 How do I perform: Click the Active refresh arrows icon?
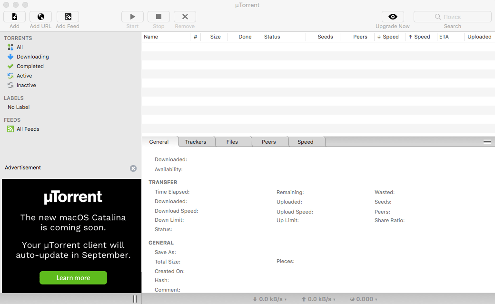click(10, 76)
